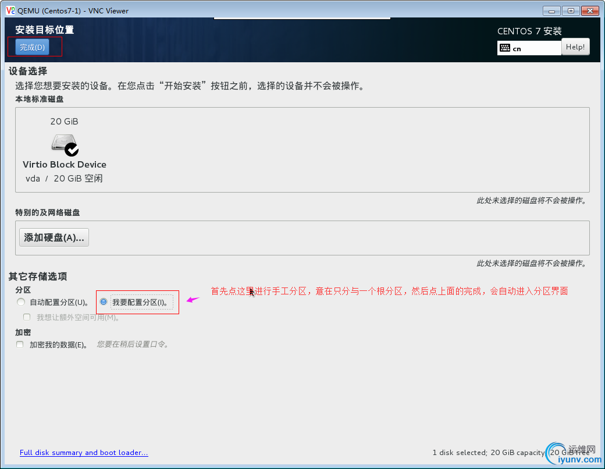Click the 'CENTOS 7 安装' header text
Viewport: 605px width, 469px height.
529,31
